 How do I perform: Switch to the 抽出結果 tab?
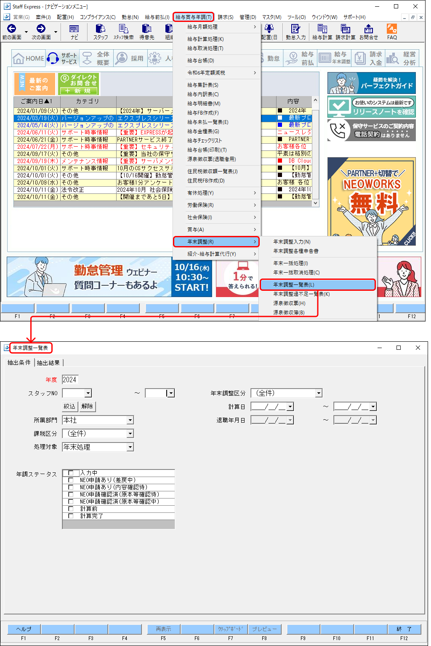pos(48,363)
